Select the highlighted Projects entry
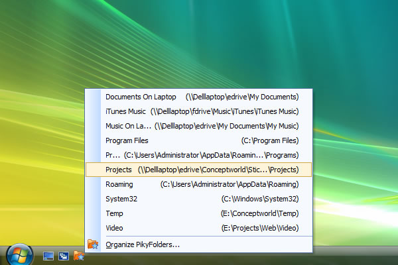This screenshot has width=398, height=265. pyautogui.click(x=199, y=170)
